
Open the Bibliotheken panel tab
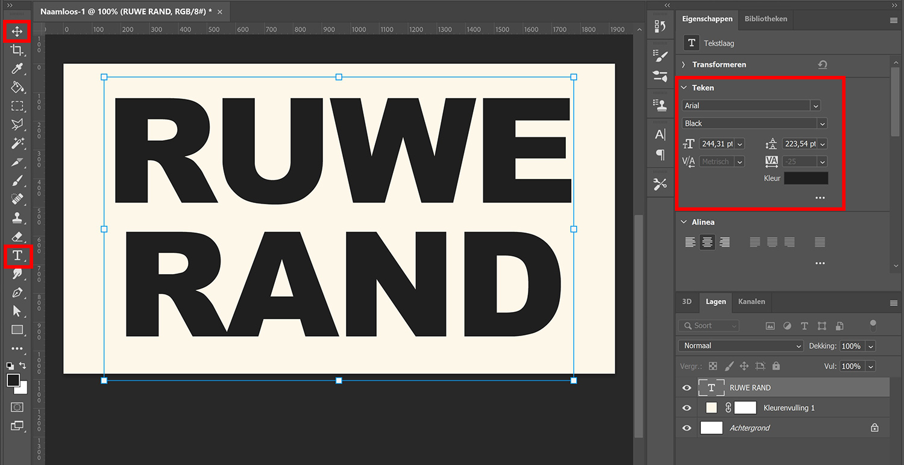click(765, 19)
